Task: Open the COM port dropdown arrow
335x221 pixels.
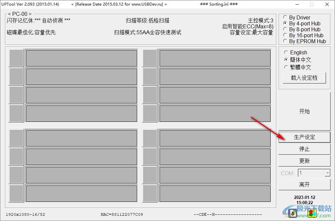Action: [327, 173]
